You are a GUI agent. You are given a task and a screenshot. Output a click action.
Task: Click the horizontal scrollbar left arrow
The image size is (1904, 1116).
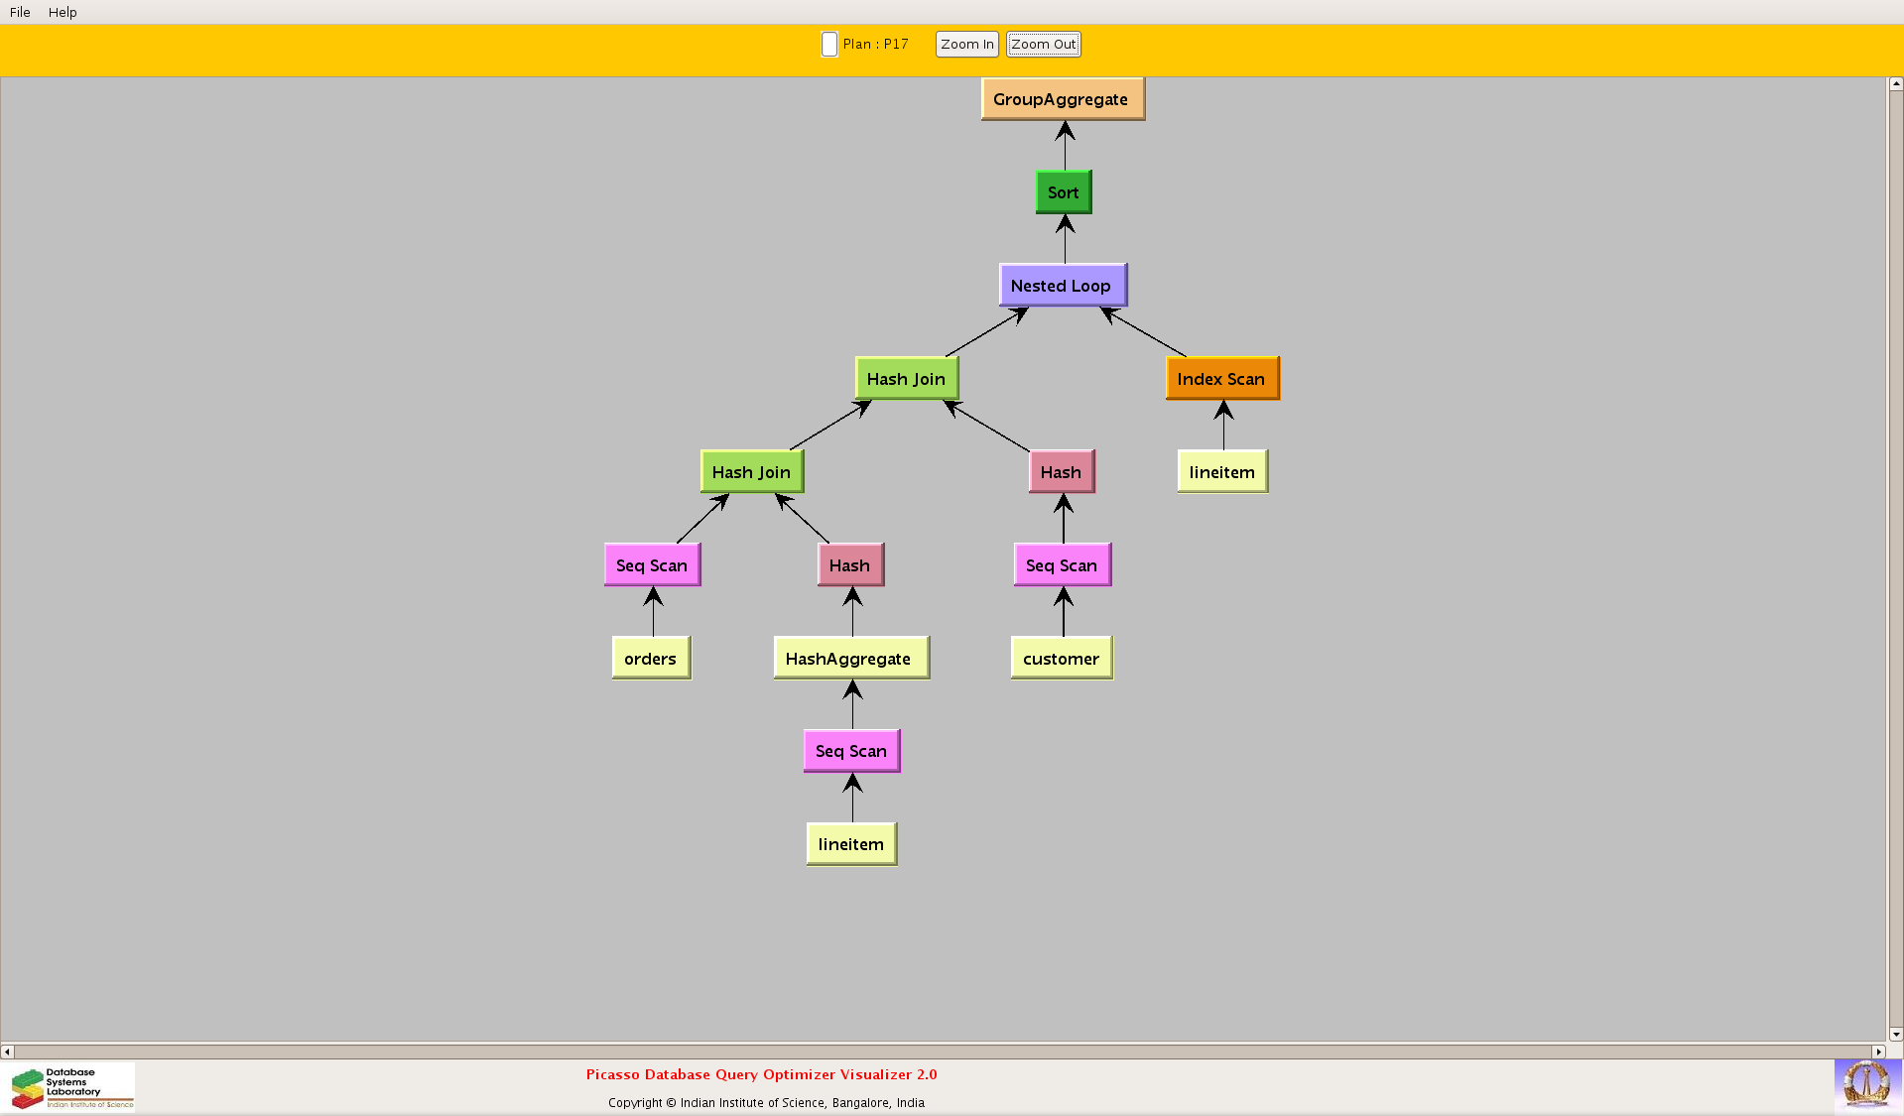pyautogui.click(x=7, y=1052)
